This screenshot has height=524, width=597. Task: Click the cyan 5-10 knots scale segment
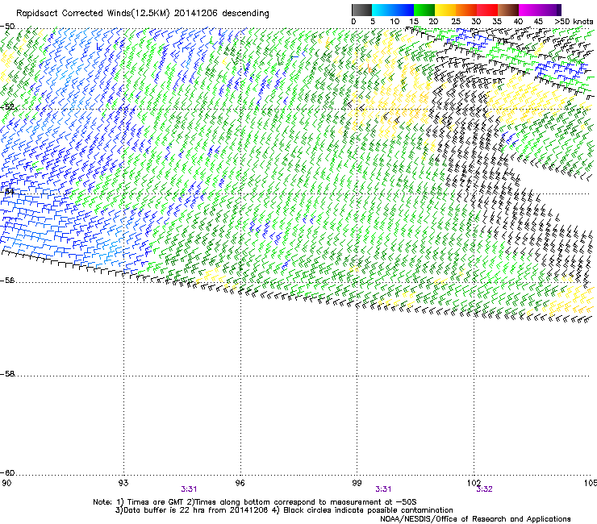pyautogui.click(x=382, y=10)
